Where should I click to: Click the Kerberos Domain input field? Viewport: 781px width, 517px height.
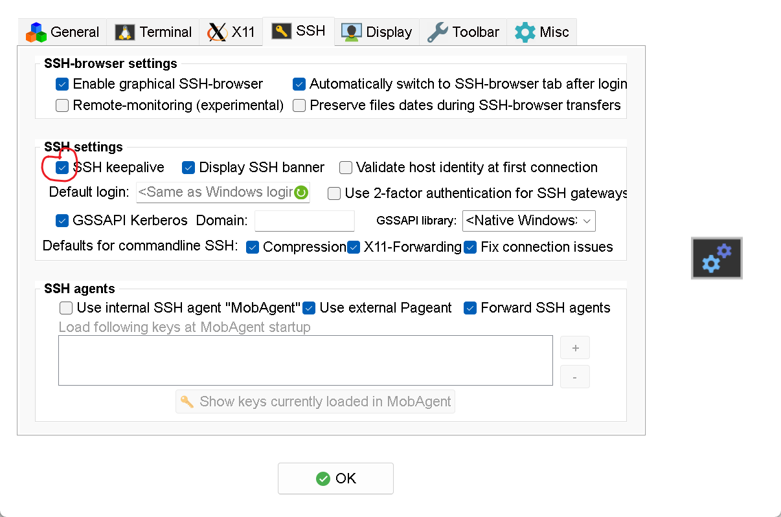coord(304,221)
